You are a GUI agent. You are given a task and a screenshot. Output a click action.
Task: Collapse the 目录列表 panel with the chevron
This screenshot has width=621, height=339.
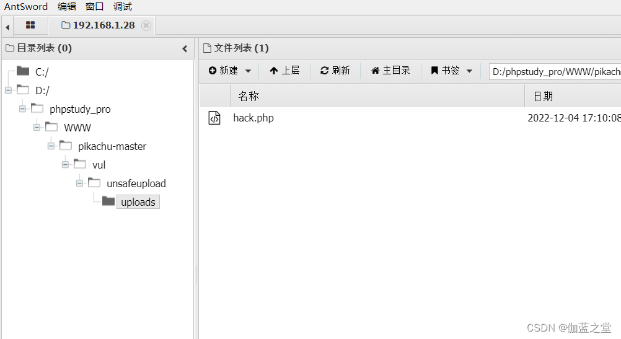click(x=185, y=49)
